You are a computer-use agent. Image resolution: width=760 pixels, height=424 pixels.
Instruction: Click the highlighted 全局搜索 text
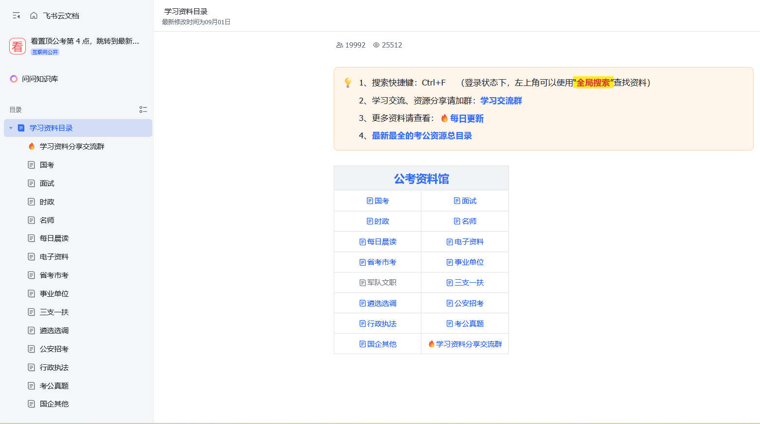[x=593, y=83]
